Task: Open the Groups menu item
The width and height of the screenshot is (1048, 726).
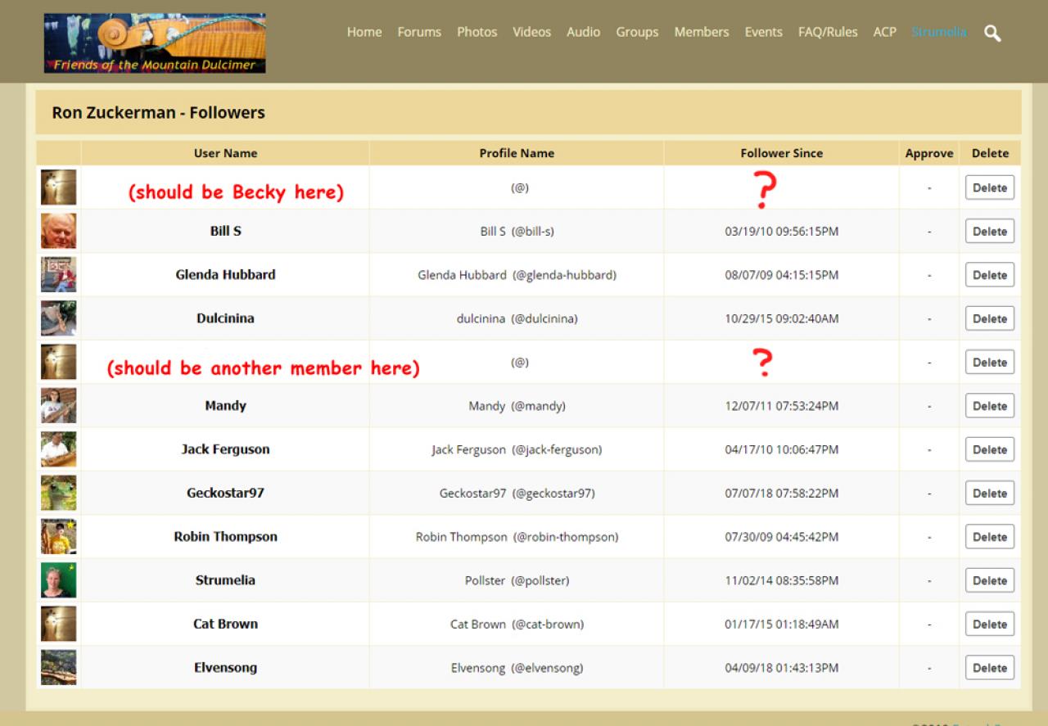Action: 637,32
